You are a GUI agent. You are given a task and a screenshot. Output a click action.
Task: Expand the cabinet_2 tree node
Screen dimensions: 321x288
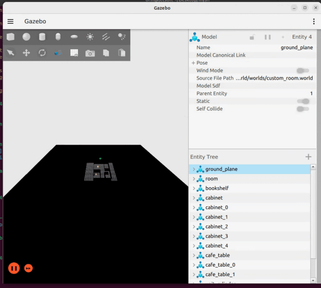point(194,227)
